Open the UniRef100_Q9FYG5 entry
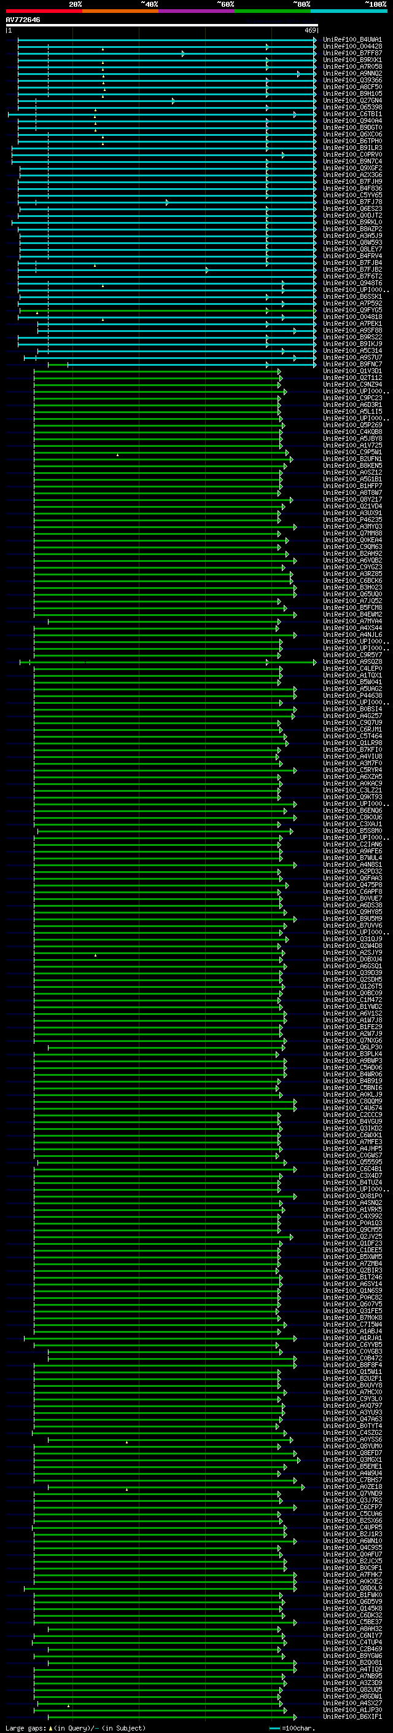The height and width of the screenshot is (1733, 393). (352, 310)
